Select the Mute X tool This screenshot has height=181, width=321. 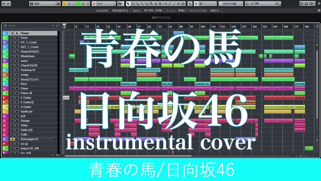[x=156, y=4]
